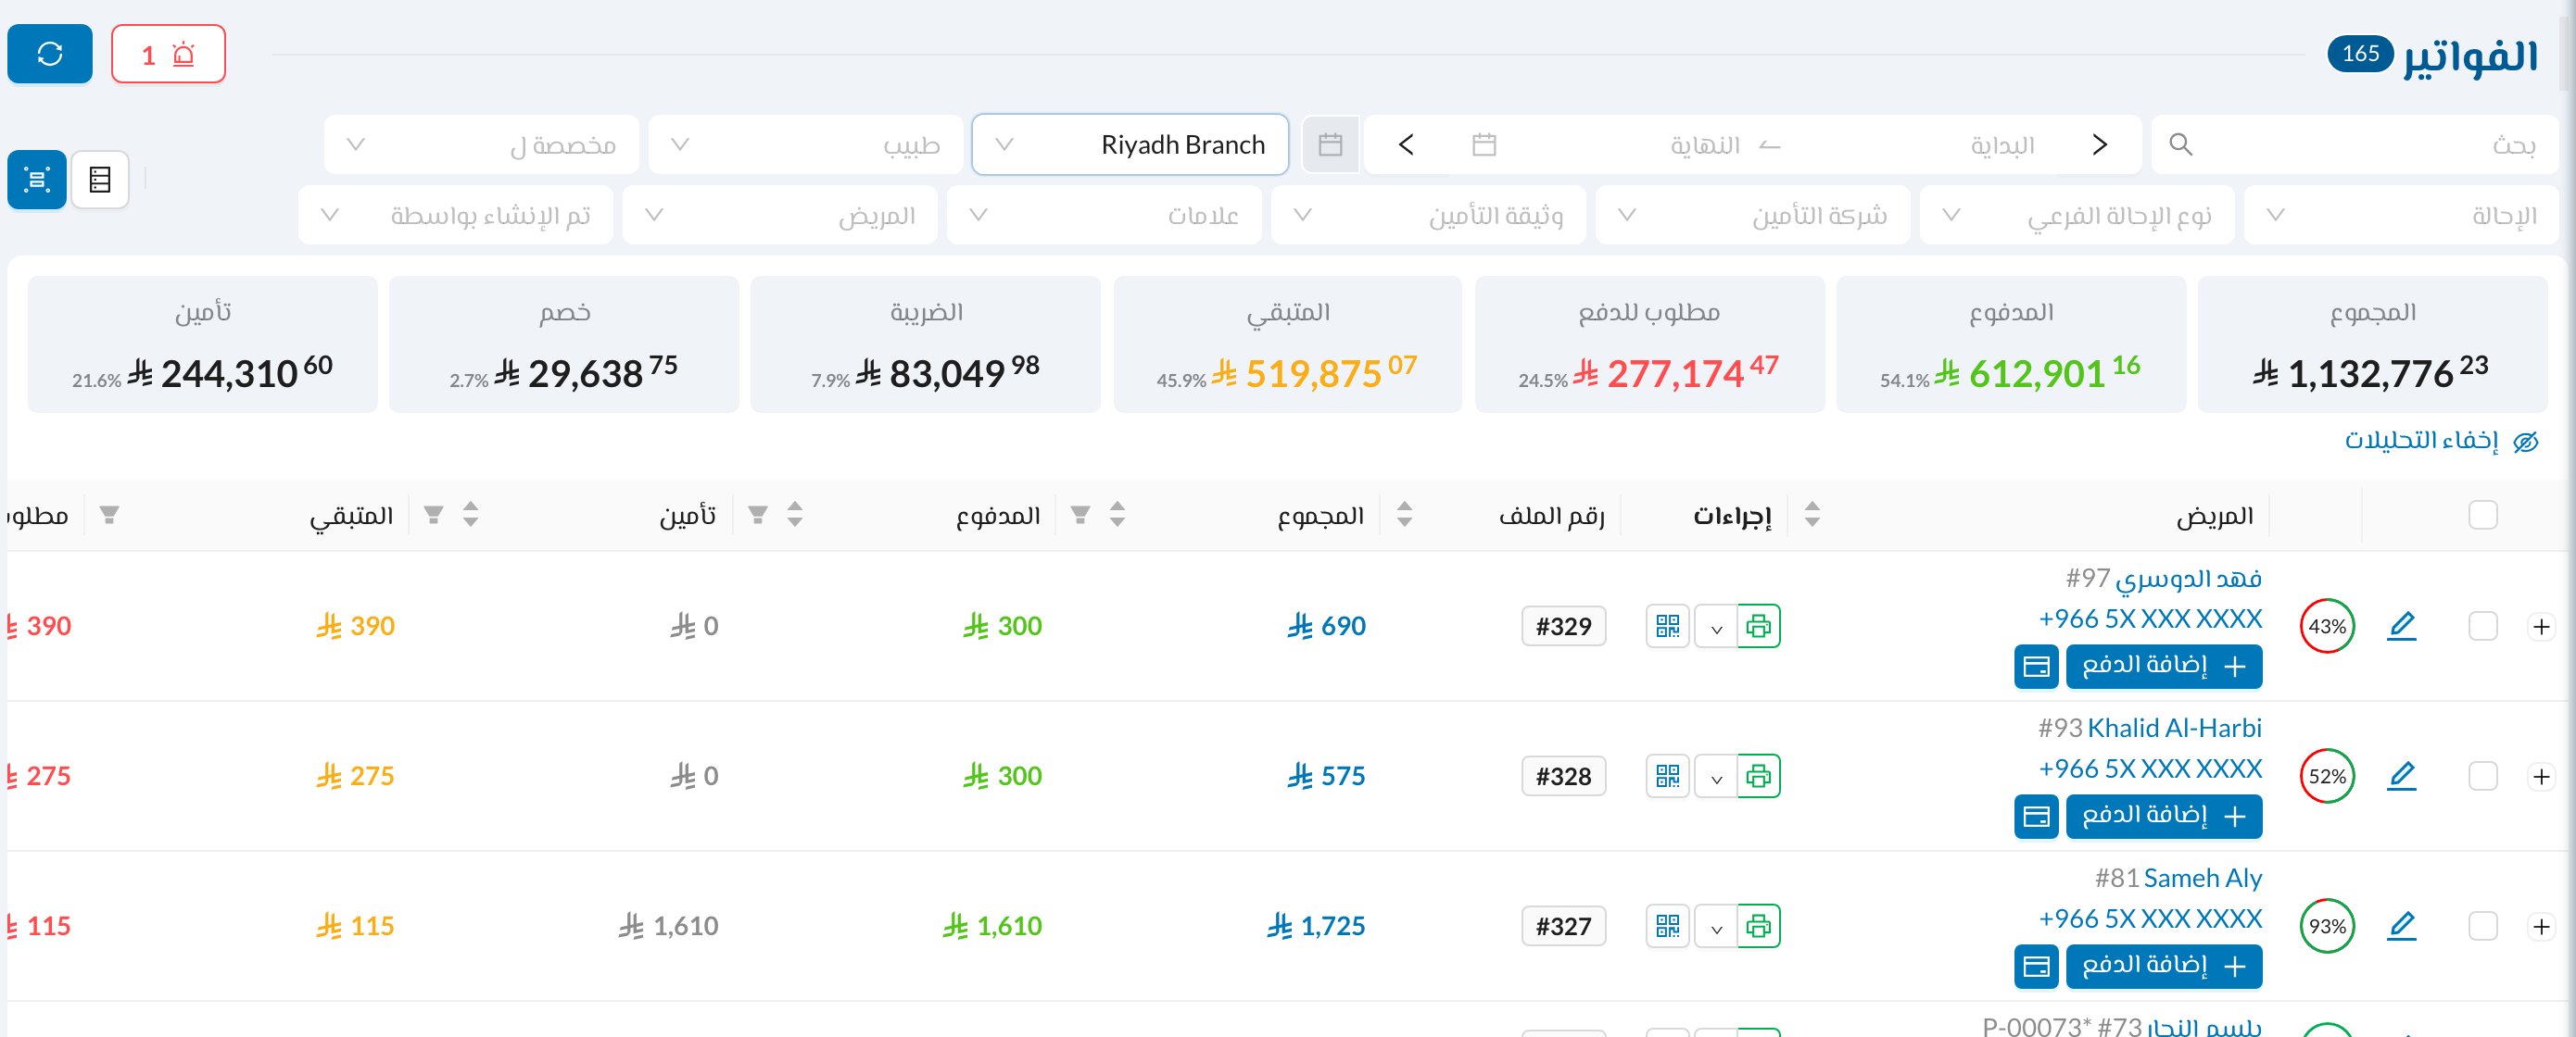Open the المريض patient filter dropdown

[780, 215]
